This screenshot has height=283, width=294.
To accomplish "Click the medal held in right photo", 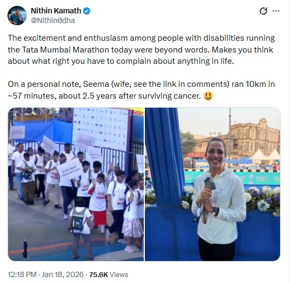I will (x=210, y=183).
